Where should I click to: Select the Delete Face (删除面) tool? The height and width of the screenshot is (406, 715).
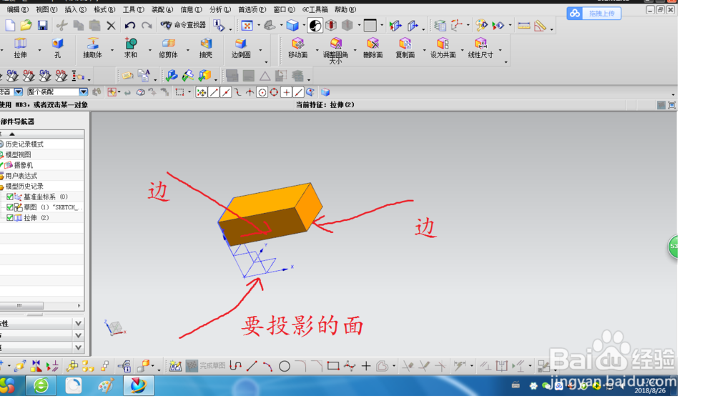point(373,48)
